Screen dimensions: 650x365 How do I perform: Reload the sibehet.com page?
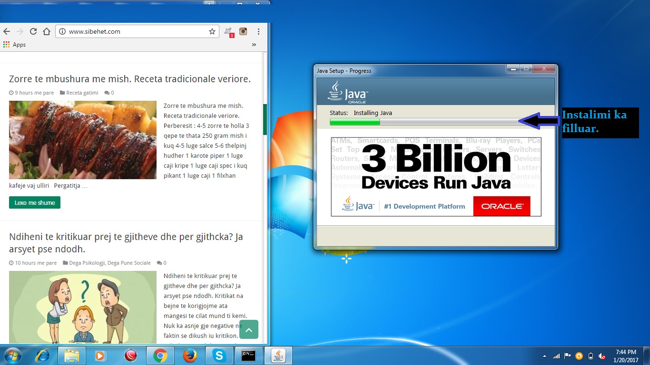pos(33,31)
